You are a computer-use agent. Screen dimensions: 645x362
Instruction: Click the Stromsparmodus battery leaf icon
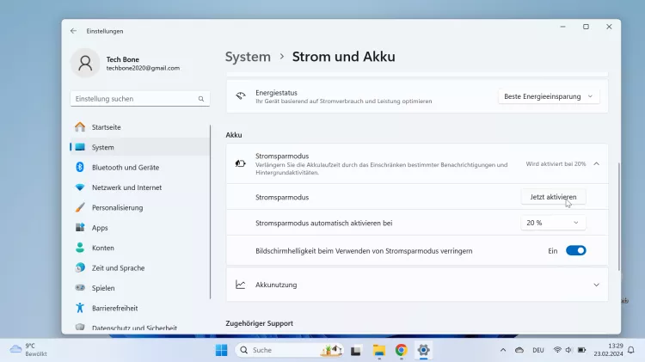[240, 163]
